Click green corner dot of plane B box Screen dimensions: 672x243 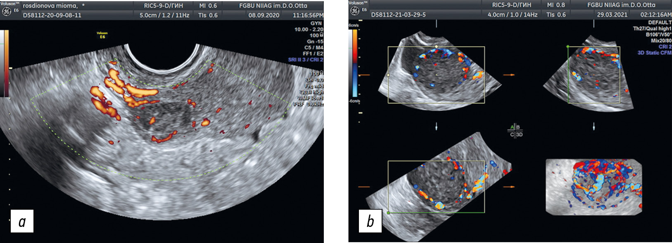tap(568, 47)
